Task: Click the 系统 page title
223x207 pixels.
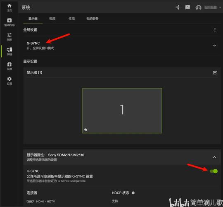Action: coord(26,7)
